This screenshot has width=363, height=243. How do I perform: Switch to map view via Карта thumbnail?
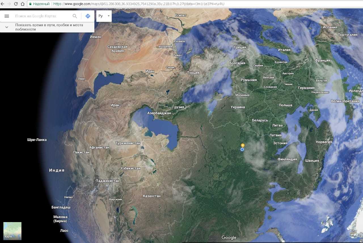pos(12,231)
